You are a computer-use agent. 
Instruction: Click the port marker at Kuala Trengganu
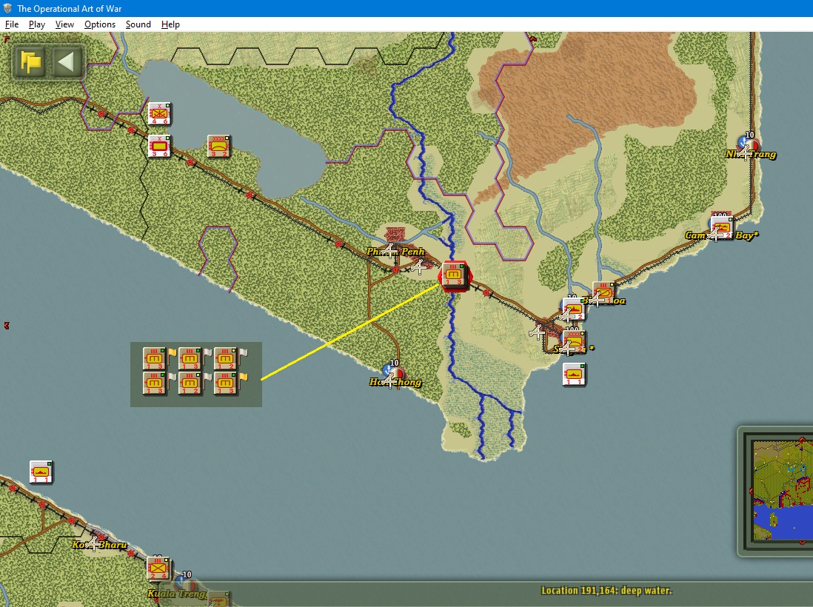coord(186,582)
